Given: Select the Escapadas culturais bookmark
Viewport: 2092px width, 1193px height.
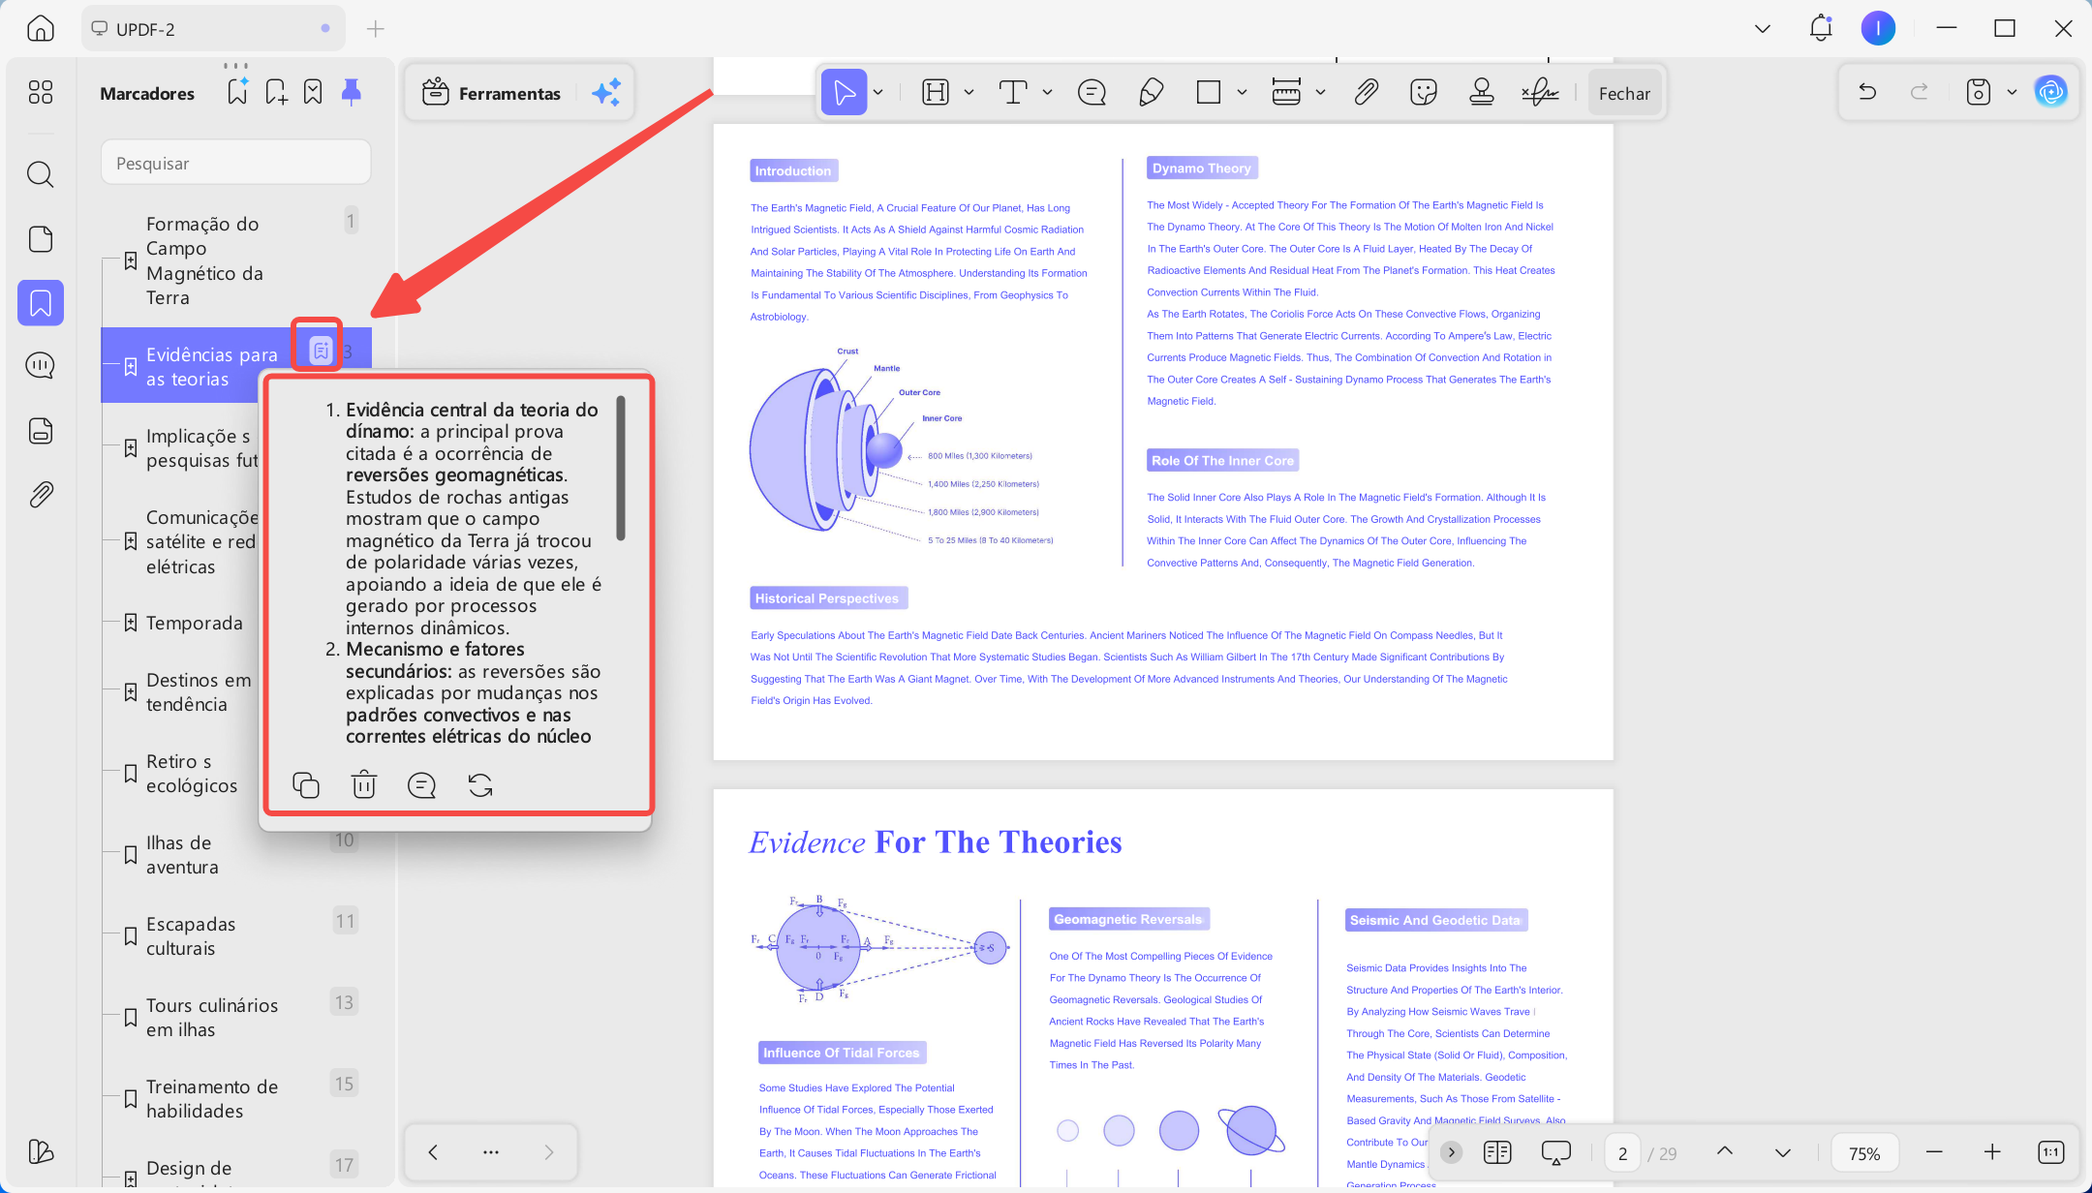Looking at the screenshot, I should (235, 936).
